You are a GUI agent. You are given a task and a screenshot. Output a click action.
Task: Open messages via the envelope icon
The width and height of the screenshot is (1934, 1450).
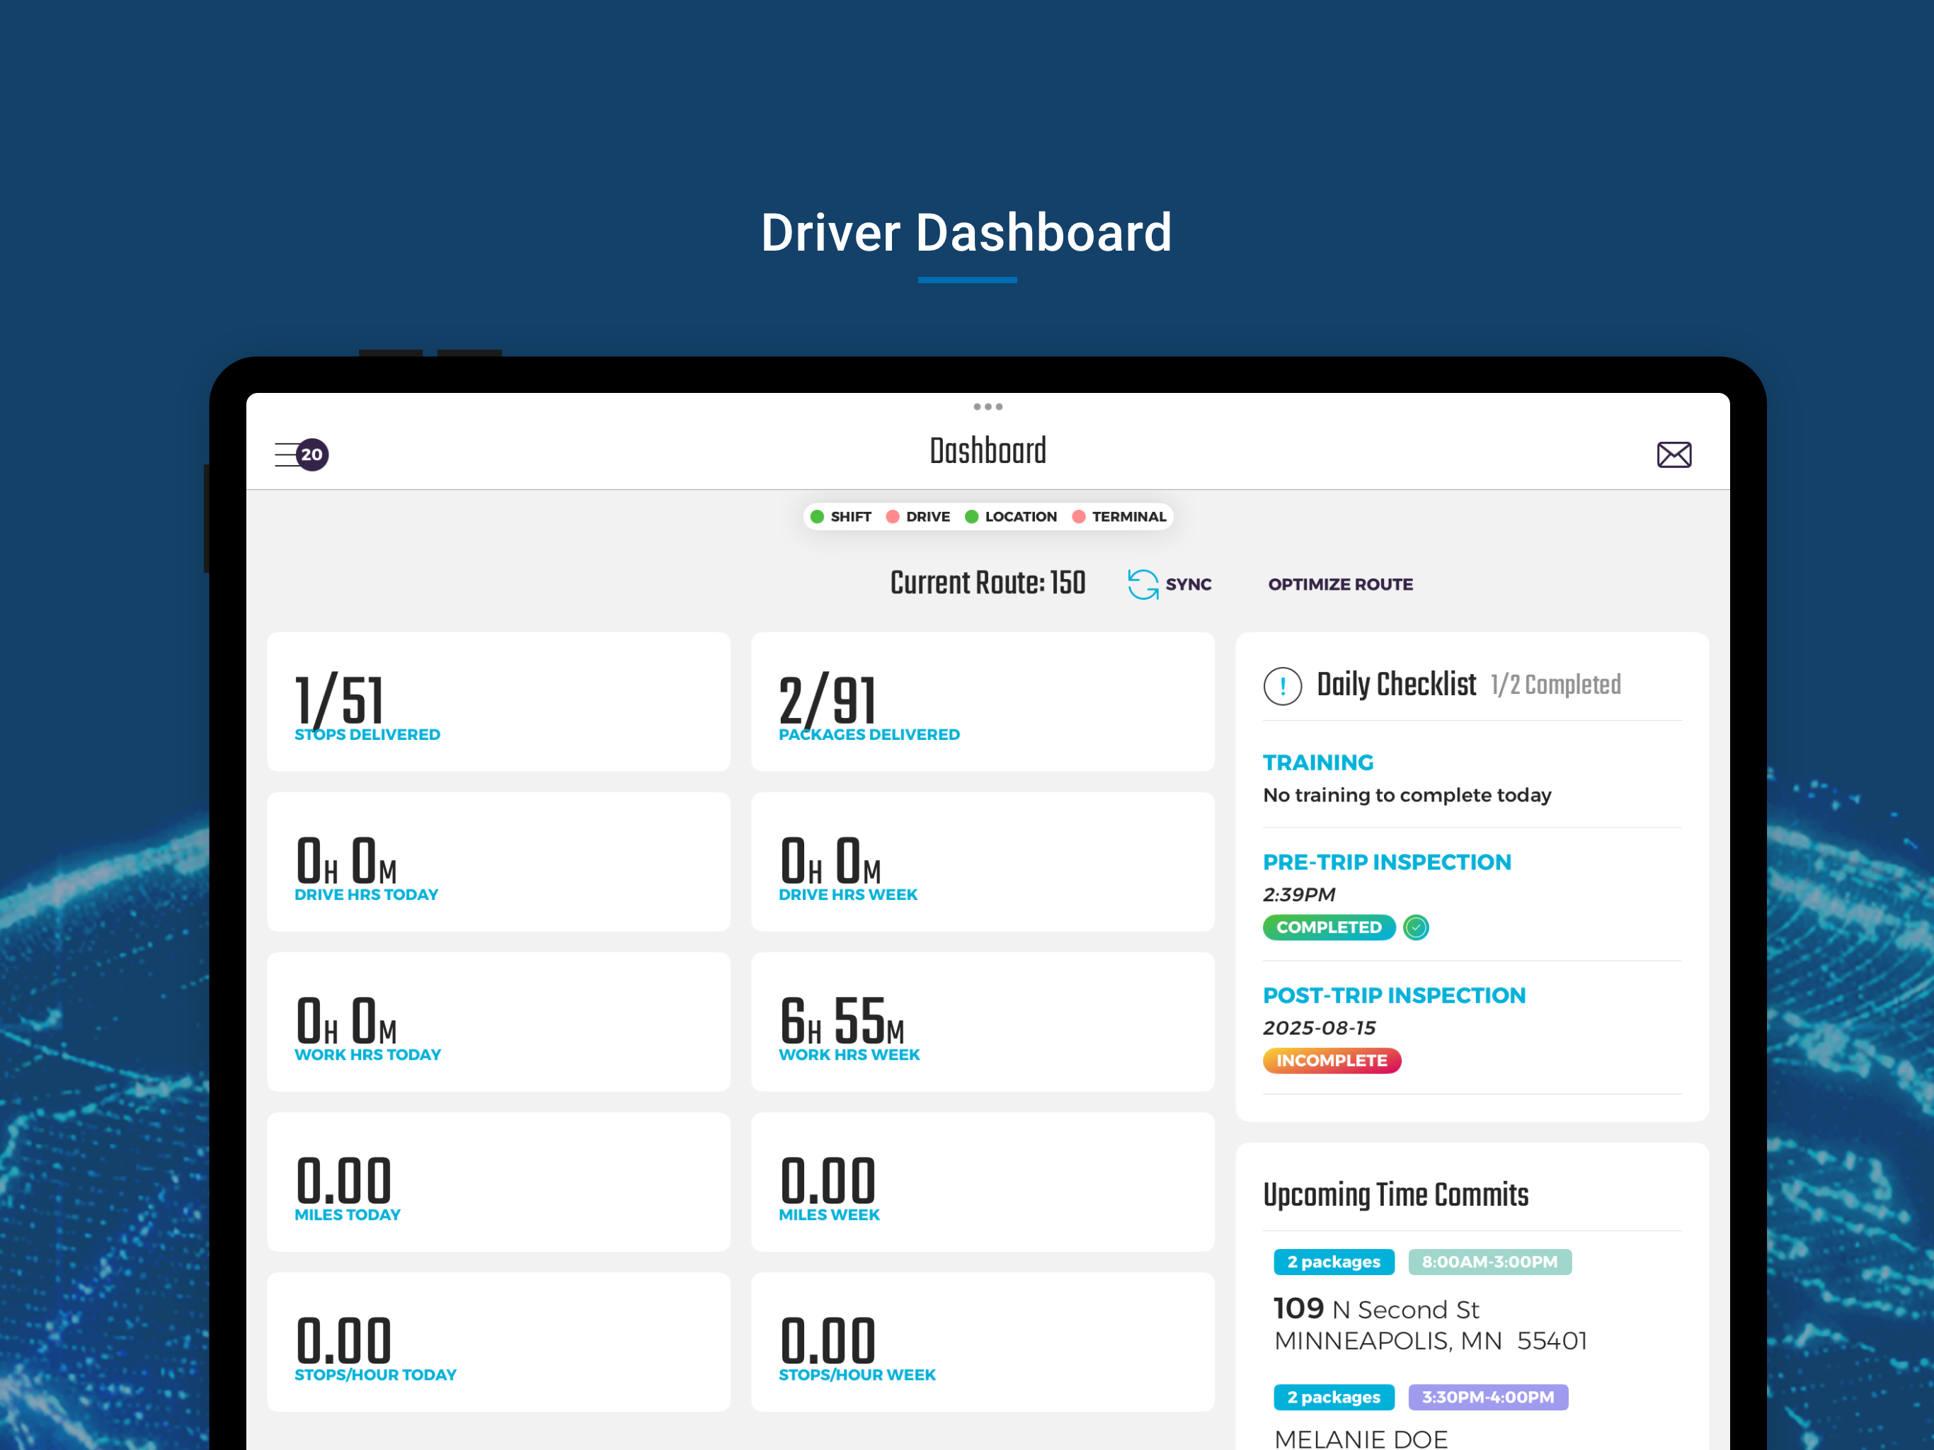[x=1674, y=454]
